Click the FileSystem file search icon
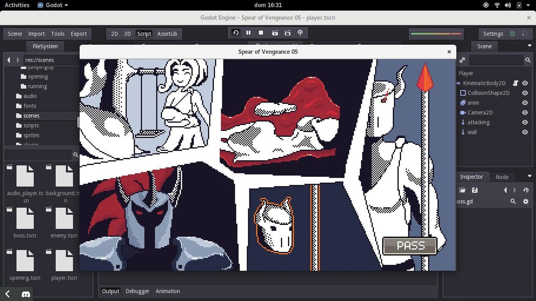 coord(76,155)
